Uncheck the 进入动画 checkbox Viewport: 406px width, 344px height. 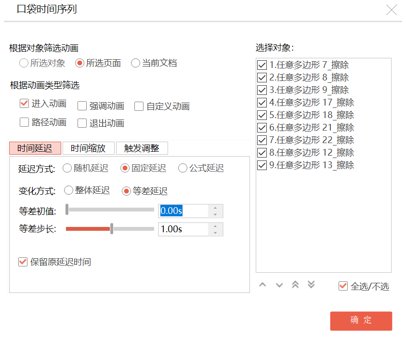click(25, 104)
